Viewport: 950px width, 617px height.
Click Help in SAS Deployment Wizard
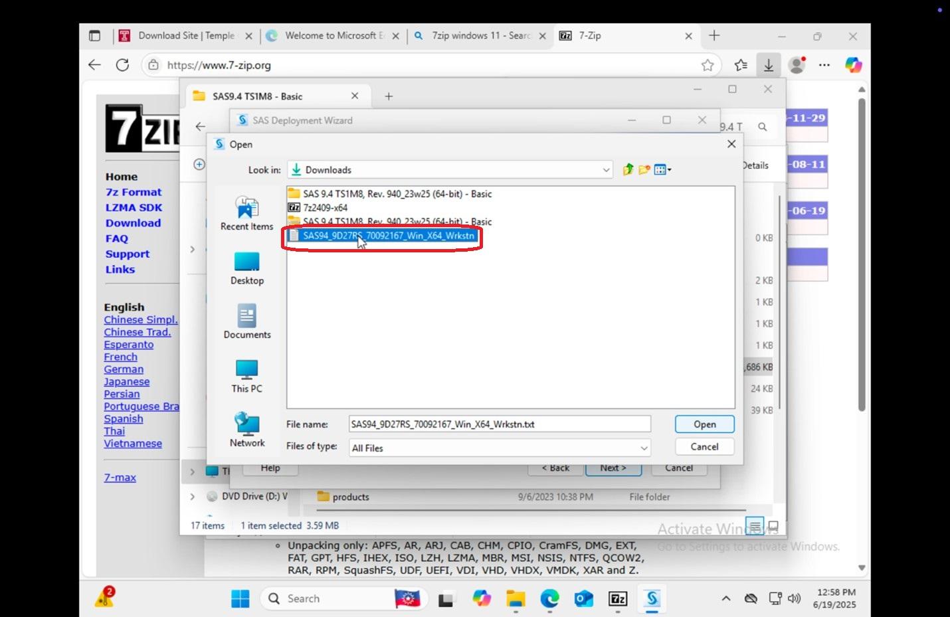tap(270, 468)
